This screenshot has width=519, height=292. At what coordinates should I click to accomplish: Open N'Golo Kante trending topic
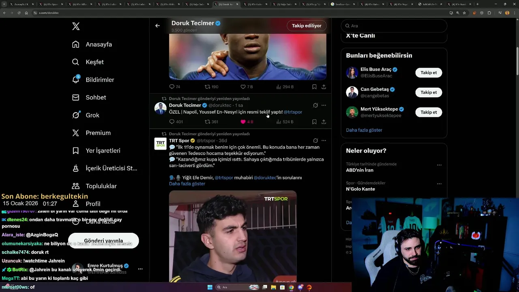click(x=360, y=189)
